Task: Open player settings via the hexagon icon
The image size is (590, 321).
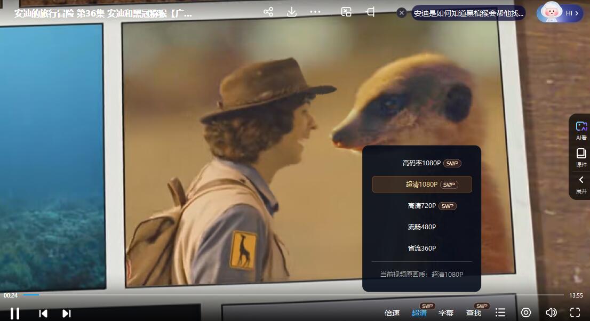Action: coord(526,312)
